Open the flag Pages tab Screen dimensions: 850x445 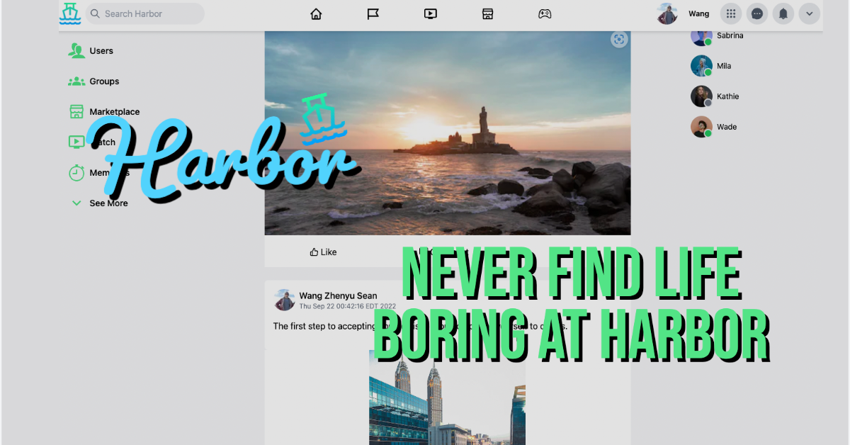click(373, 13)
